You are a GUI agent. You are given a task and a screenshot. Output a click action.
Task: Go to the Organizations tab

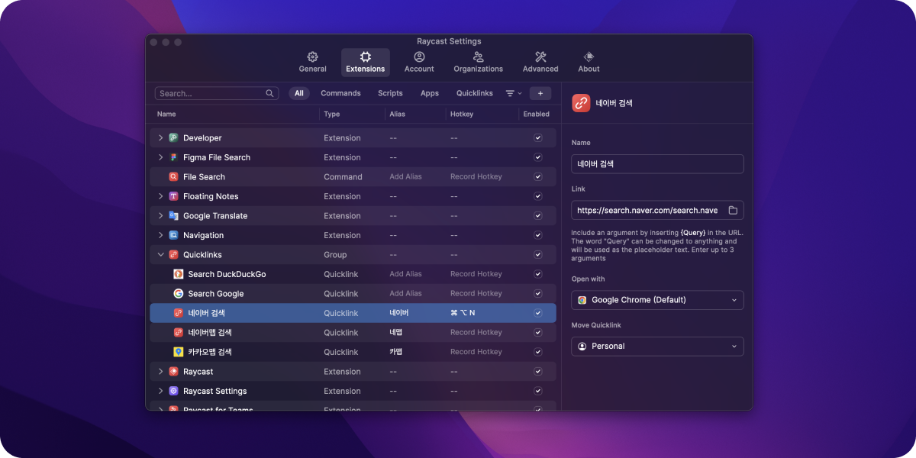478,63
